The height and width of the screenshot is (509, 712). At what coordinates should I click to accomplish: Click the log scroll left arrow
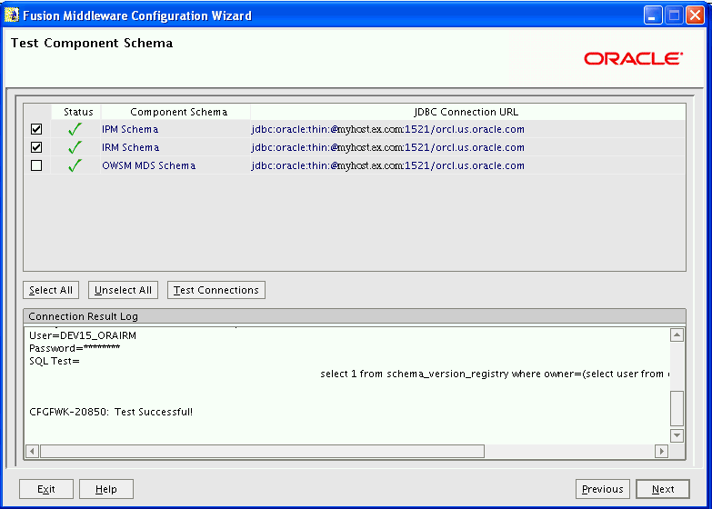(x=32, y=452)
